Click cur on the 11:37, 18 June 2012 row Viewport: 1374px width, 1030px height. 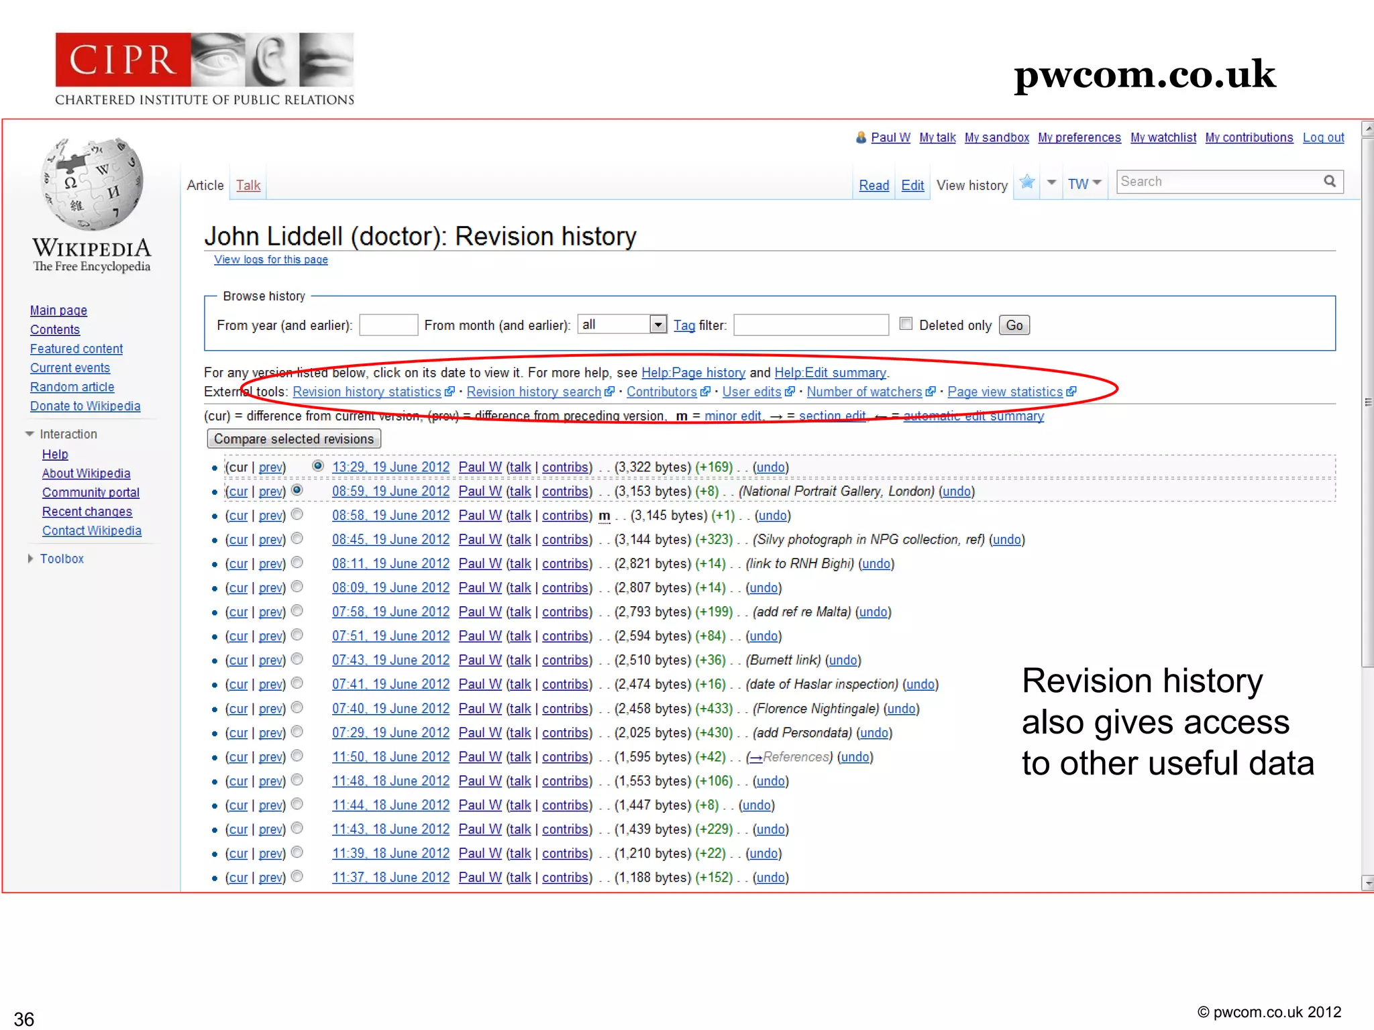tap(237, 878)
